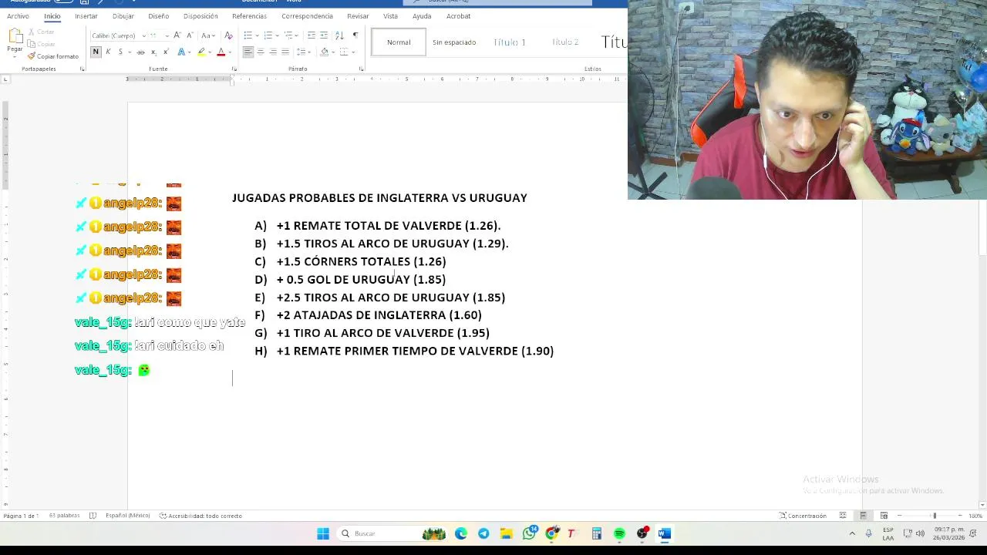Increase paragraph indent
The height and width of the screenshot is (555, 987).
pyautogui.click(x=324, y=35)
